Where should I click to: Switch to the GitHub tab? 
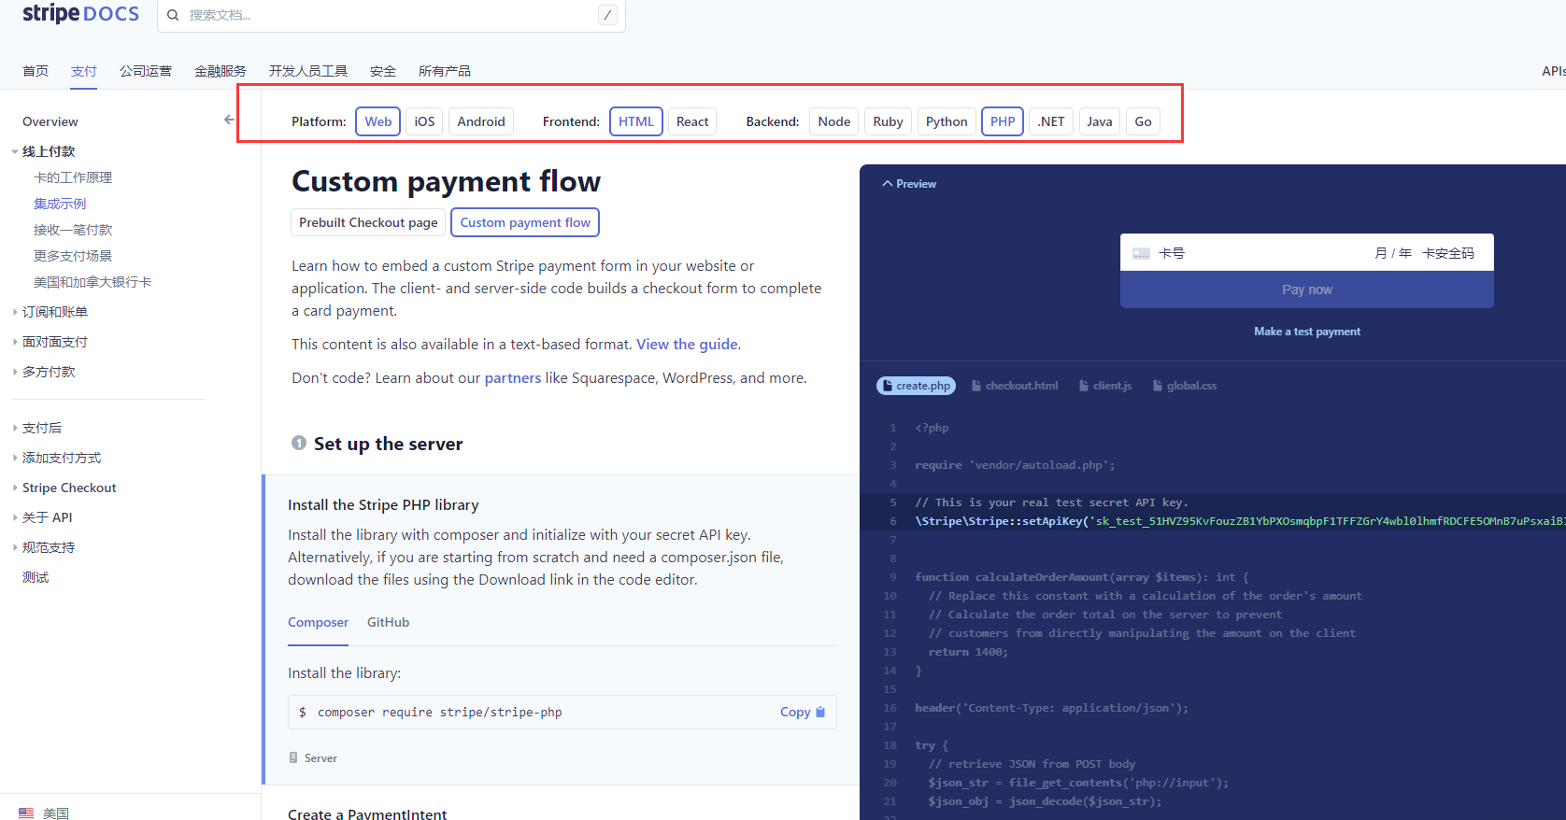[388, 623]
